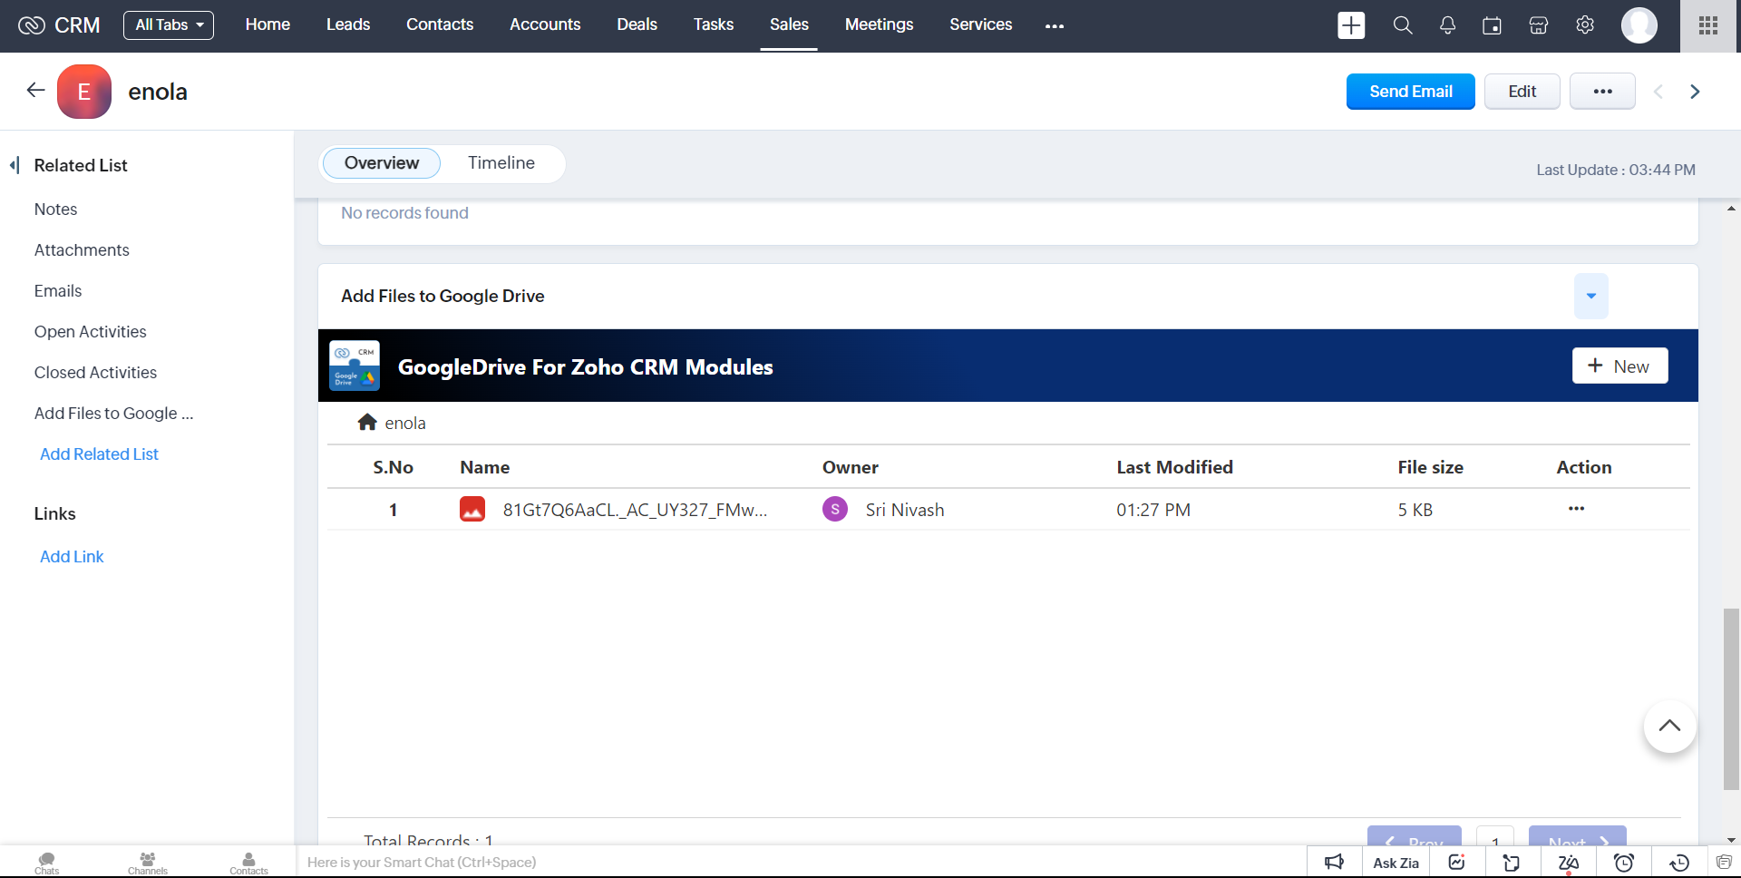Open the apps grid launcher
This screenshot has width=1741, height=878.
(1708, 25)
